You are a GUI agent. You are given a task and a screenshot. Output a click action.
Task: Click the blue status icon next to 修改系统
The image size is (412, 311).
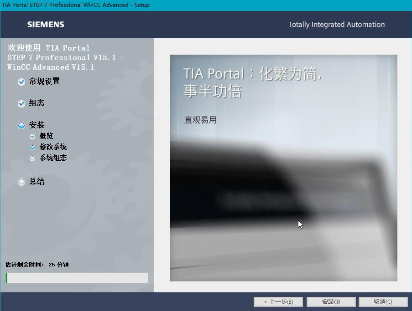pos(32,148)
